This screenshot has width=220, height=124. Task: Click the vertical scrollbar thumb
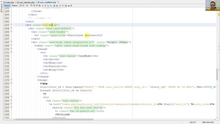217,74
